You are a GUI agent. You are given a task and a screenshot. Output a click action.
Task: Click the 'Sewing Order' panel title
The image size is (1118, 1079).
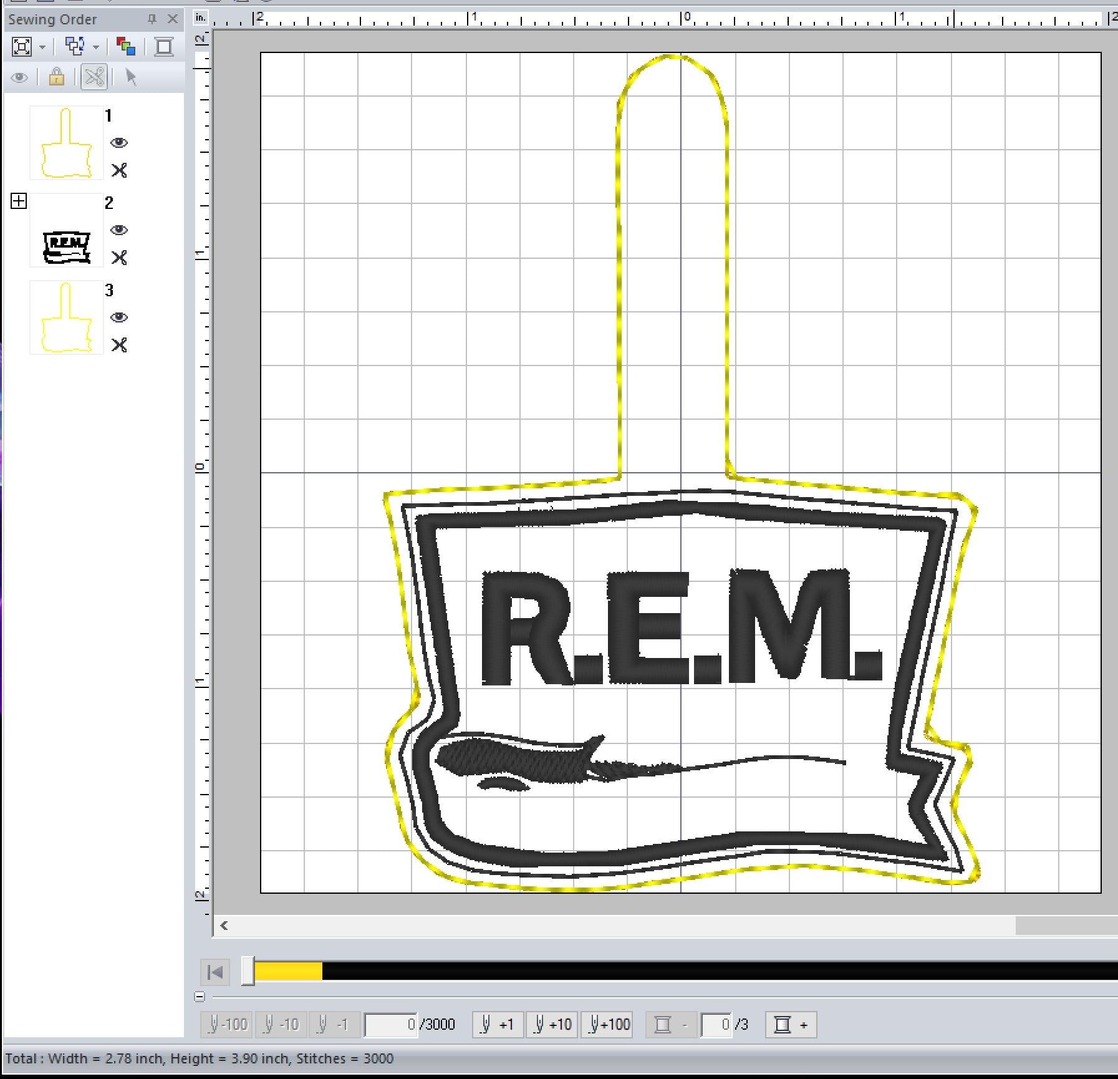click(52, 19)
